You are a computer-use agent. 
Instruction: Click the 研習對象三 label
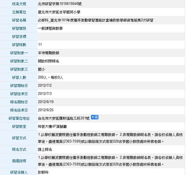pyautogui.click(x=19, y=69)
